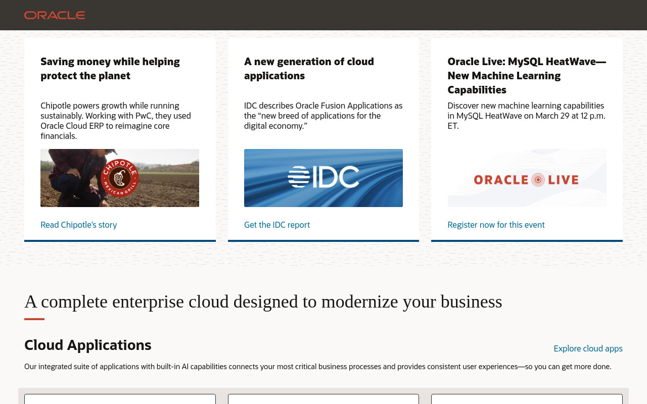The height and width of the screenshot is (404, 647).
Task: Click the 'Discover new machine learning capabilities' paragraph
Action: click(x=526, y=116)
